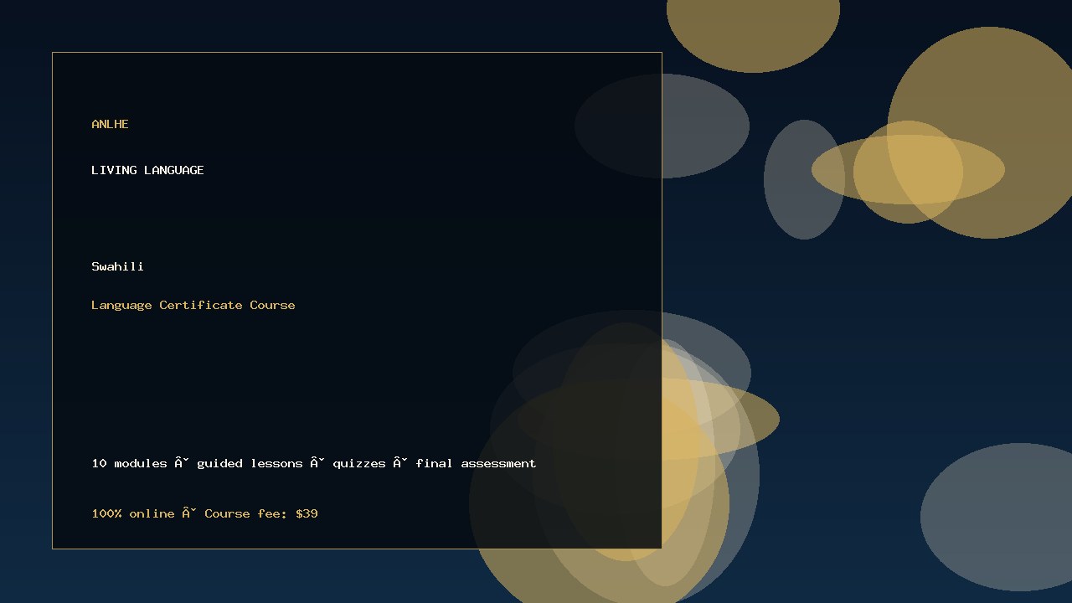
Task: Click the 10 modules guided lessons line
Action: coord(314,463)
